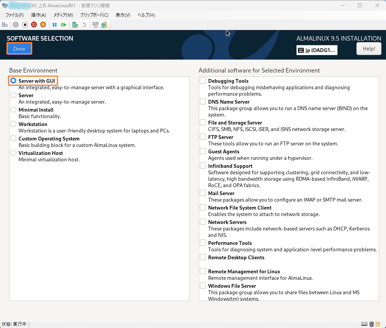
Task: Check the Guest Agents checkbox
Action: 203,151
